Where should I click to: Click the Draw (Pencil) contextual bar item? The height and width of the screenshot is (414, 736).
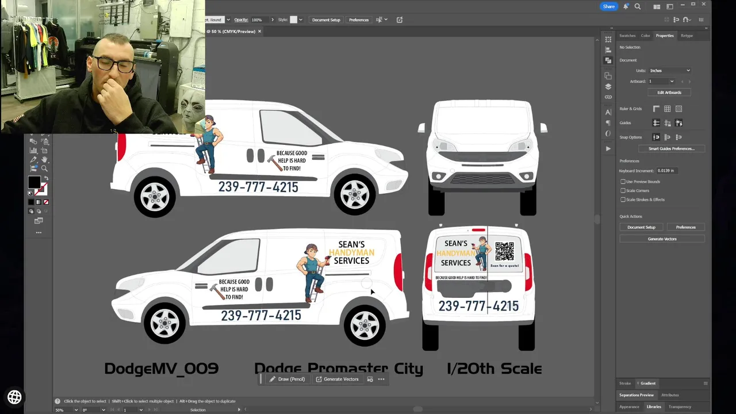(x=287, y=379)
